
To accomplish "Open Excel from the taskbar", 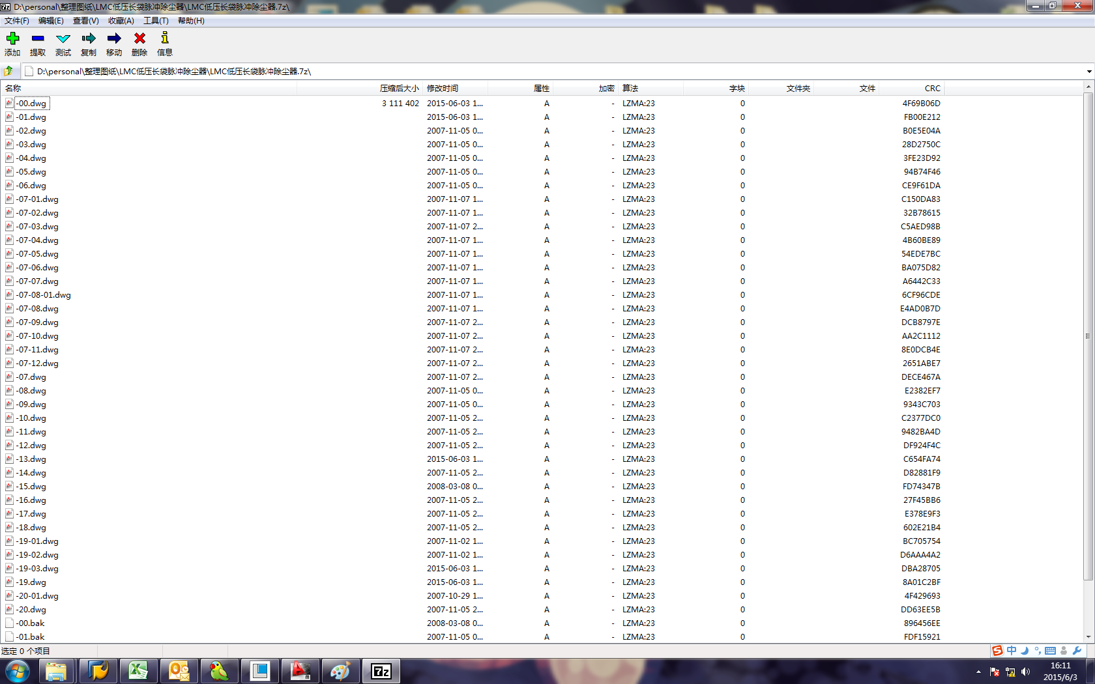I will pyautogui.click(x=138, y=672).
